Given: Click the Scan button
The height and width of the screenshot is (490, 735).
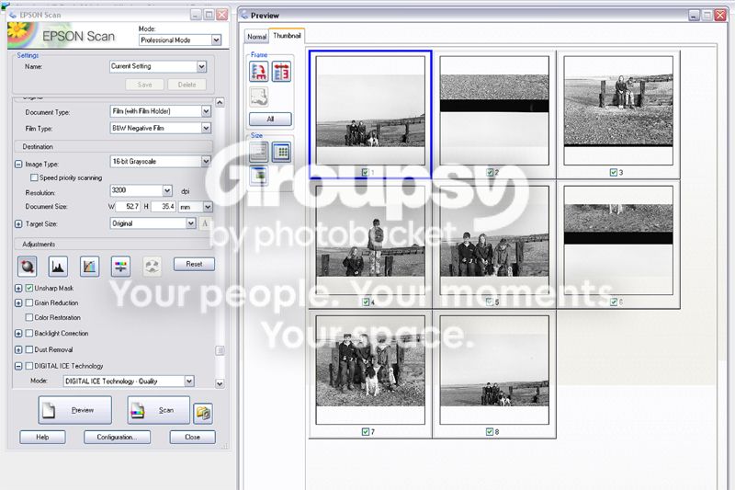Looking at the screenshot, I should [x=158, y=410].
